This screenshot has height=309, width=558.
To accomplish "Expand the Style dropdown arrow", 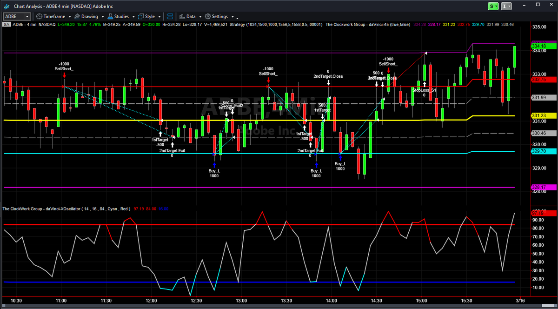I will tap(159, 17).
